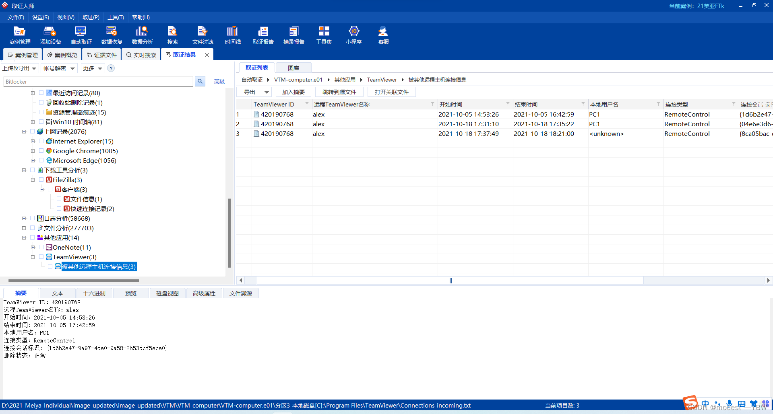Open the 小程序 icon
773x414 pixels.
(x=353, y=35)
